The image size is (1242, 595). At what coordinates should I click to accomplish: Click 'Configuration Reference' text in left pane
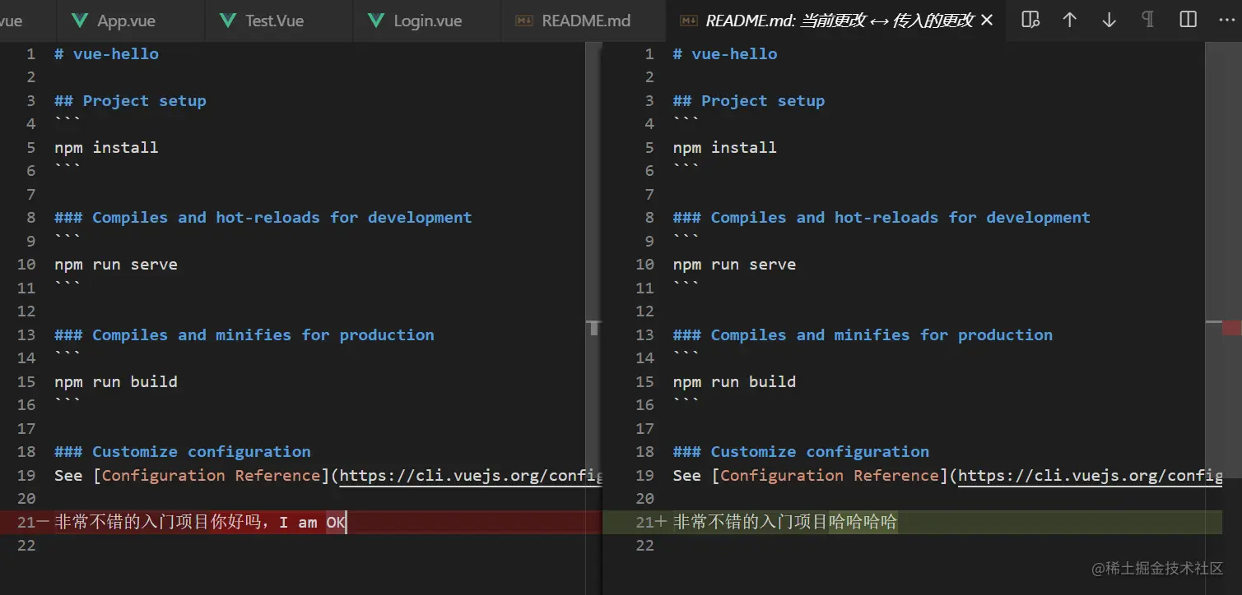coord(211,476)
